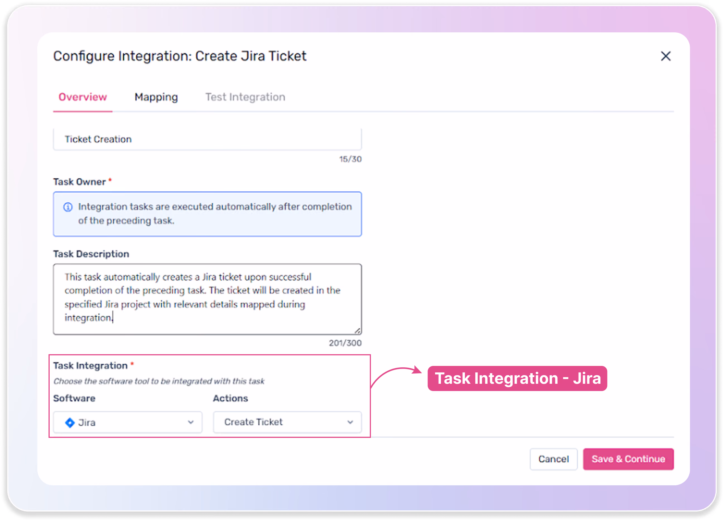This screenshot has width=724, height=521.
Task: Click the Actions label
Action: tap(230, 398)
